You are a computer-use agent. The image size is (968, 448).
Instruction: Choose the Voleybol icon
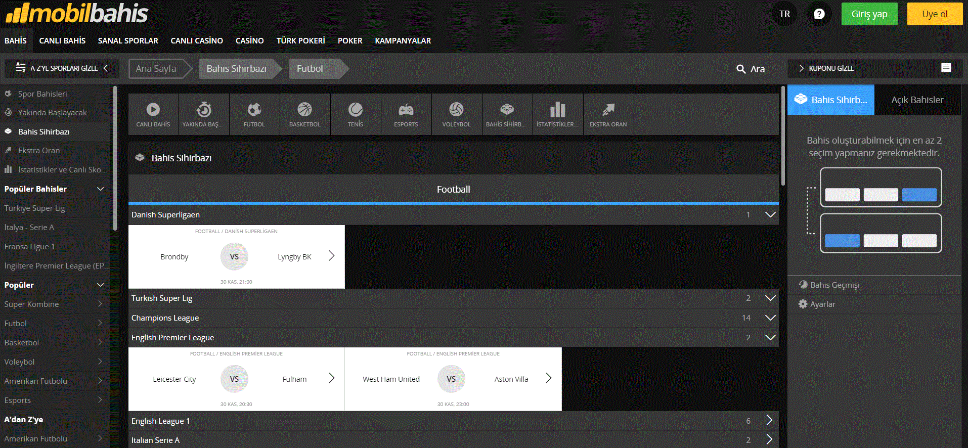457,114
